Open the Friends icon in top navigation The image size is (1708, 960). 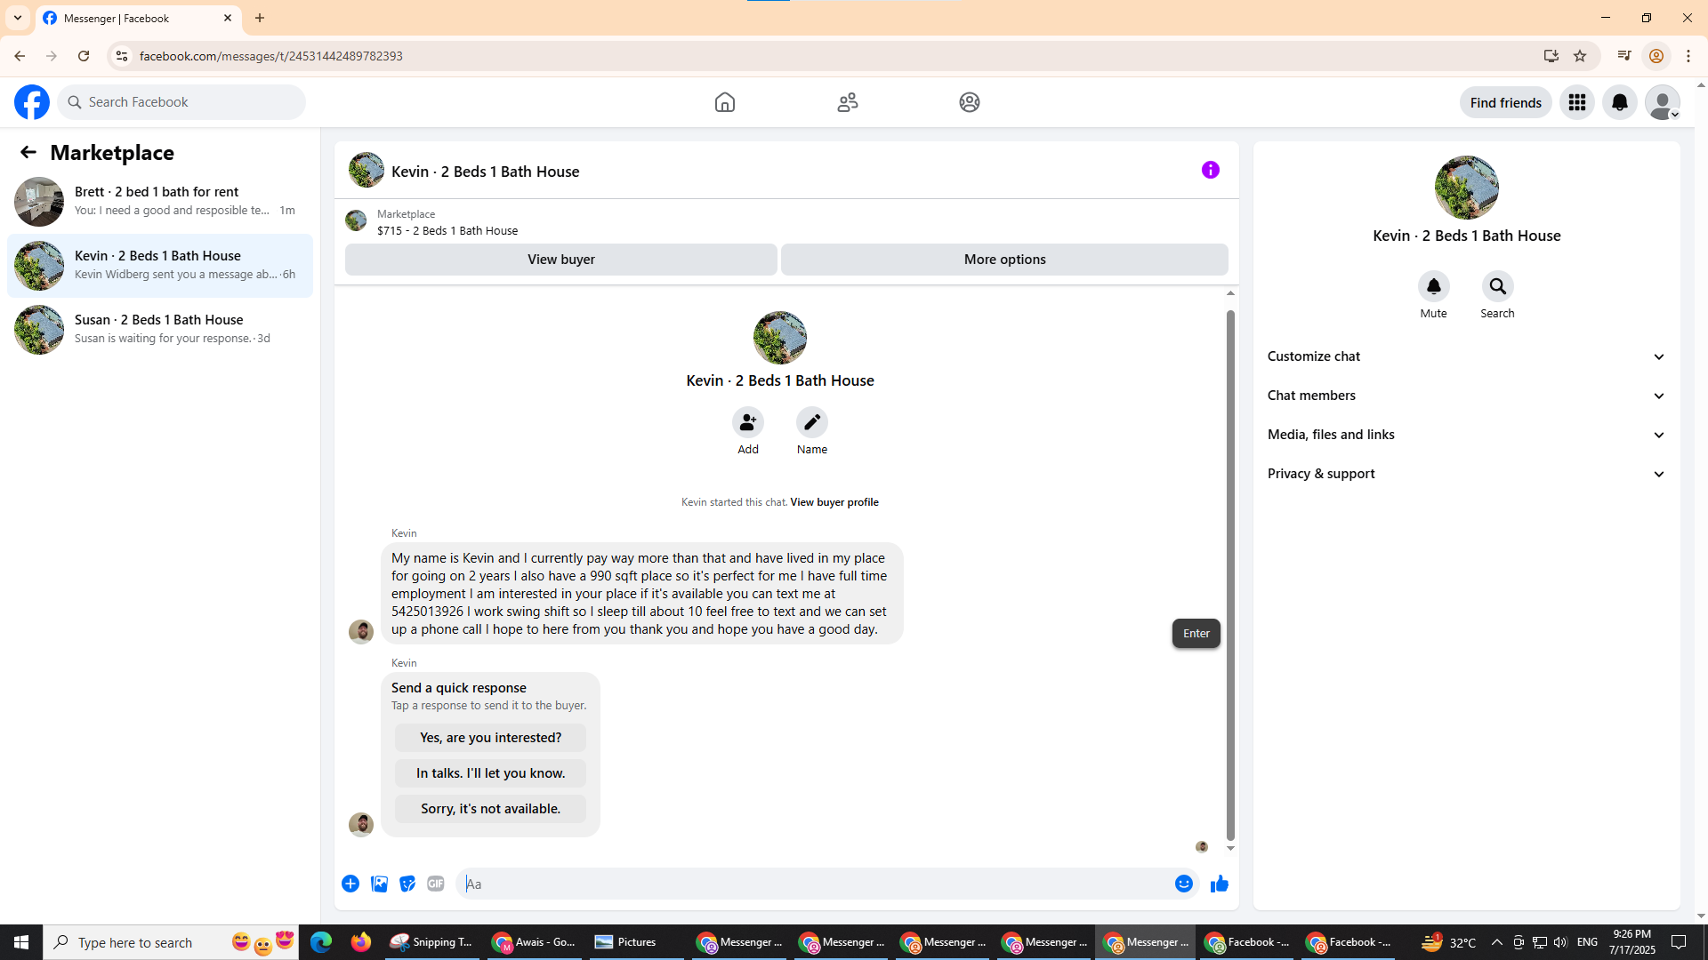tap(848, 102)
